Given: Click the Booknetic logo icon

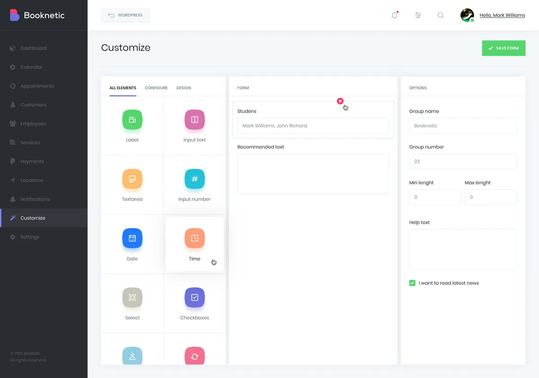Looking at the screenshot, I should (x=15, y=15).
